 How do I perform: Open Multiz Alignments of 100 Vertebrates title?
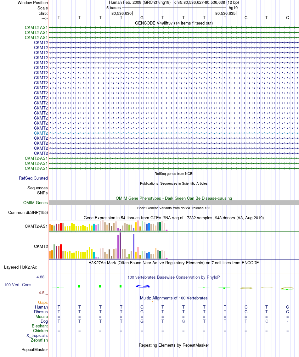click(174, 298)
